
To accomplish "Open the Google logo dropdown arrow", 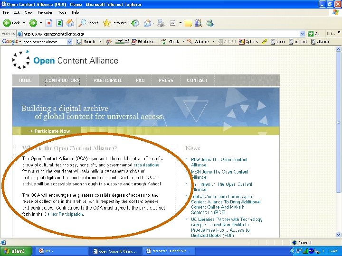I will click(x=20, y=42).
